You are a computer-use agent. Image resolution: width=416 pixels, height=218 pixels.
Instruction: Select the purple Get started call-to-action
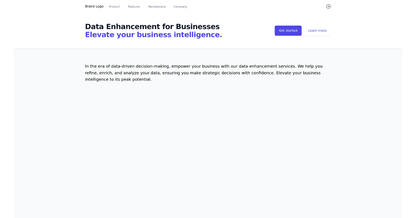coord(288,30)
